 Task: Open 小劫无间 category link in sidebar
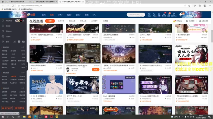click(x=13, y=76)
